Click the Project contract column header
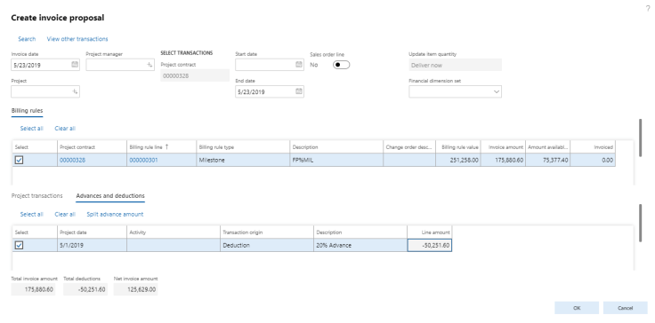Image resolution: width=655 pixels, height=323 pixels. (x=92, y=147)
